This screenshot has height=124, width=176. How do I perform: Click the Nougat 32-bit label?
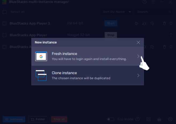click(79, 35)
